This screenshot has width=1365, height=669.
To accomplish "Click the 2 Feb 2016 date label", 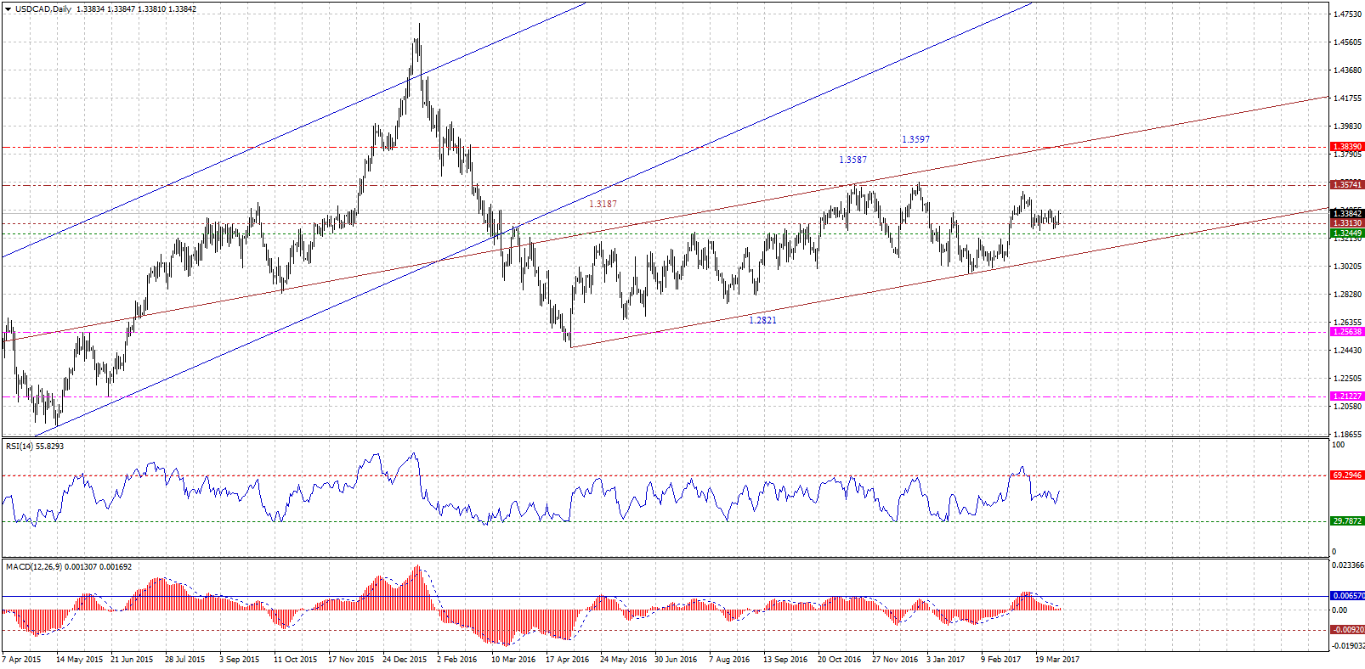I will point(457,659).
